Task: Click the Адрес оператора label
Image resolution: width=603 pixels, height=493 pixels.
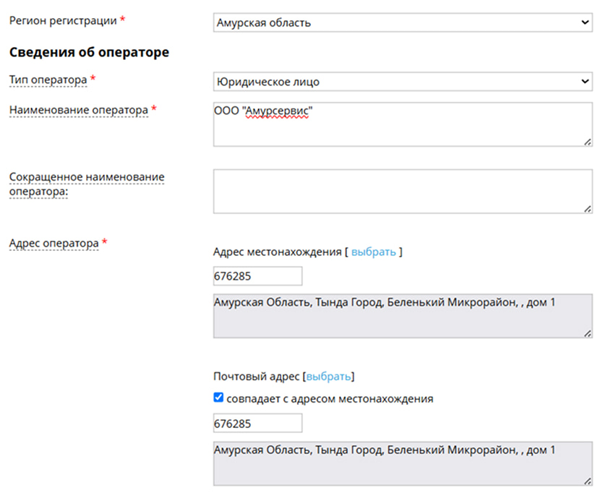Action: [54, 244]
